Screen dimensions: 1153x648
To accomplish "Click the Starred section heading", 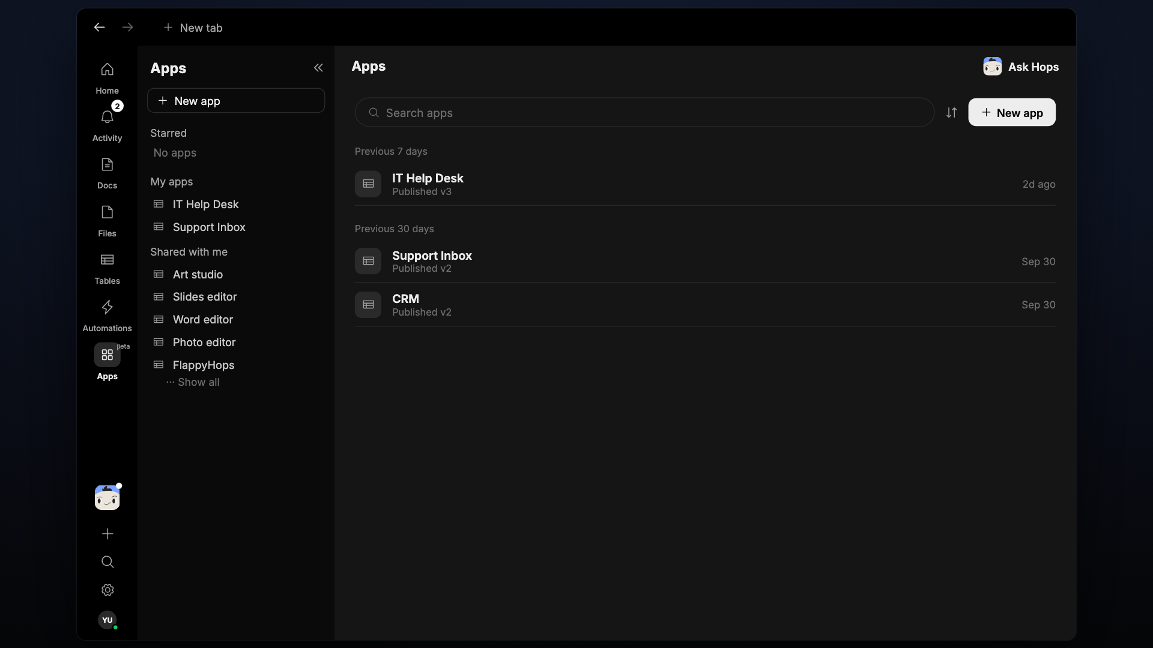I will pos(168,133).
